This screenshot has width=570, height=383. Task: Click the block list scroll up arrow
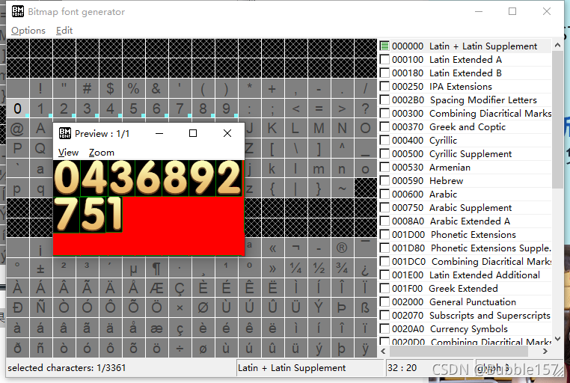pos(557,45)
